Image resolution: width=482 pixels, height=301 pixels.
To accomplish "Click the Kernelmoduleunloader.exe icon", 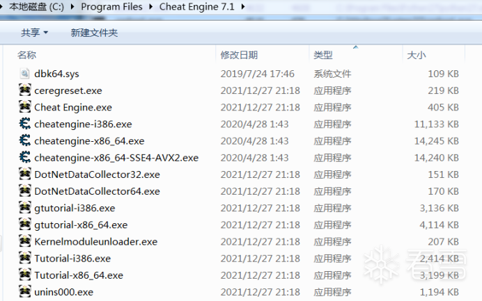I will [24, 241].
